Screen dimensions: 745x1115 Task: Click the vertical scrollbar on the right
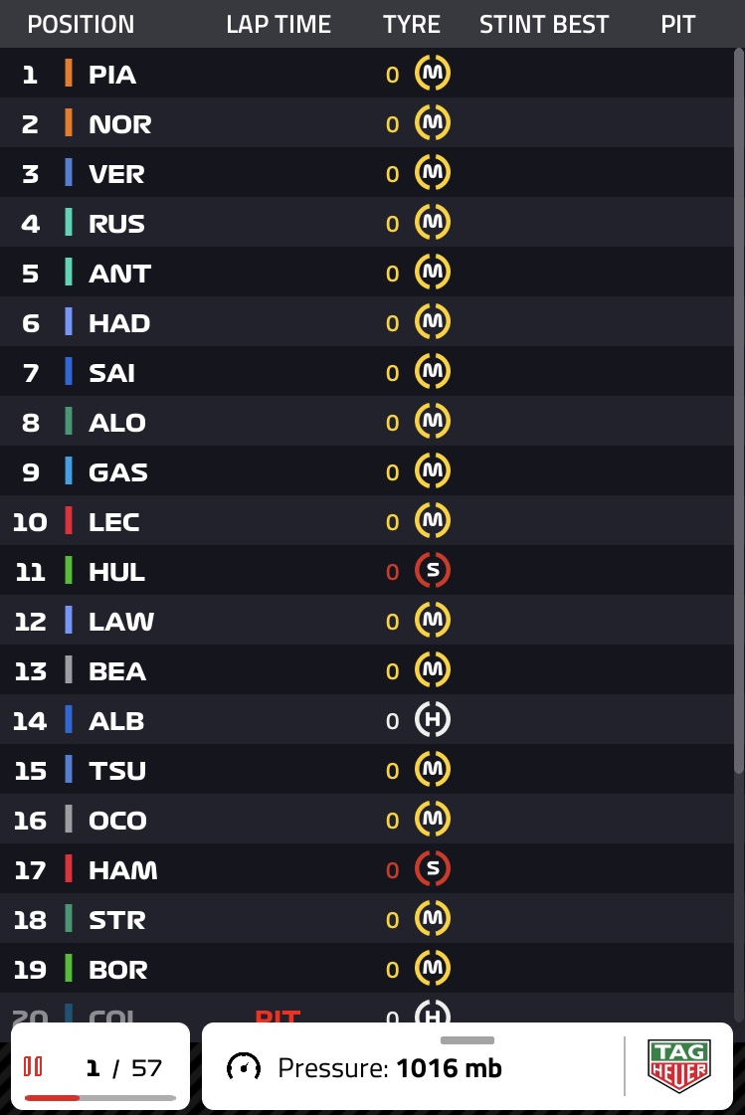coord(738,398)
